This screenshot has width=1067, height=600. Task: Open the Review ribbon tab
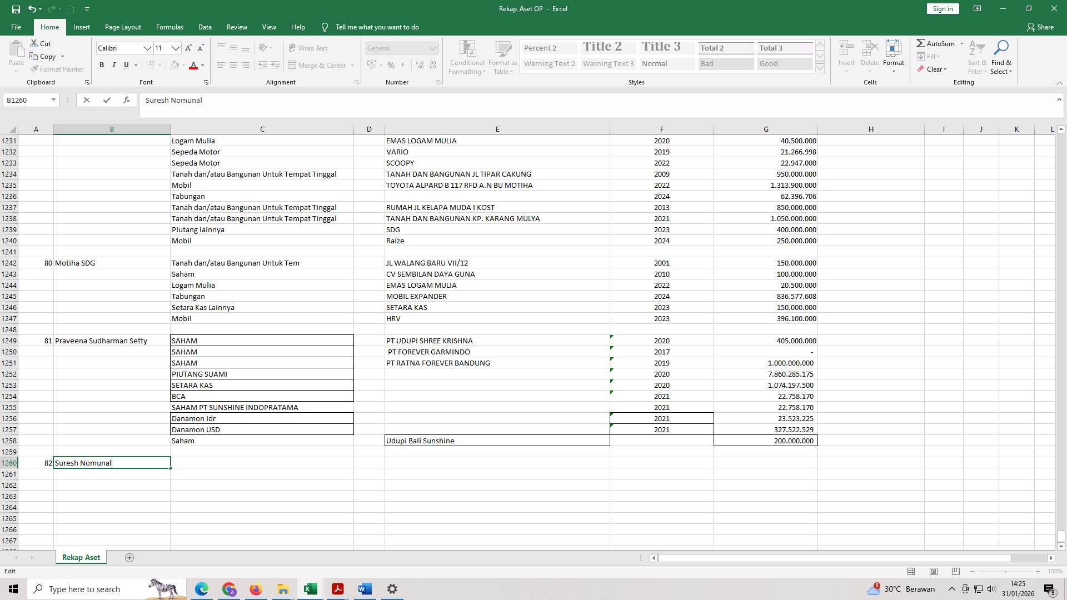(x=237, y=27)
